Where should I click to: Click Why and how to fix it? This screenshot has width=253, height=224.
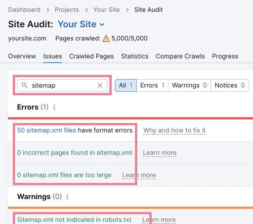click(x=175, y=130)
